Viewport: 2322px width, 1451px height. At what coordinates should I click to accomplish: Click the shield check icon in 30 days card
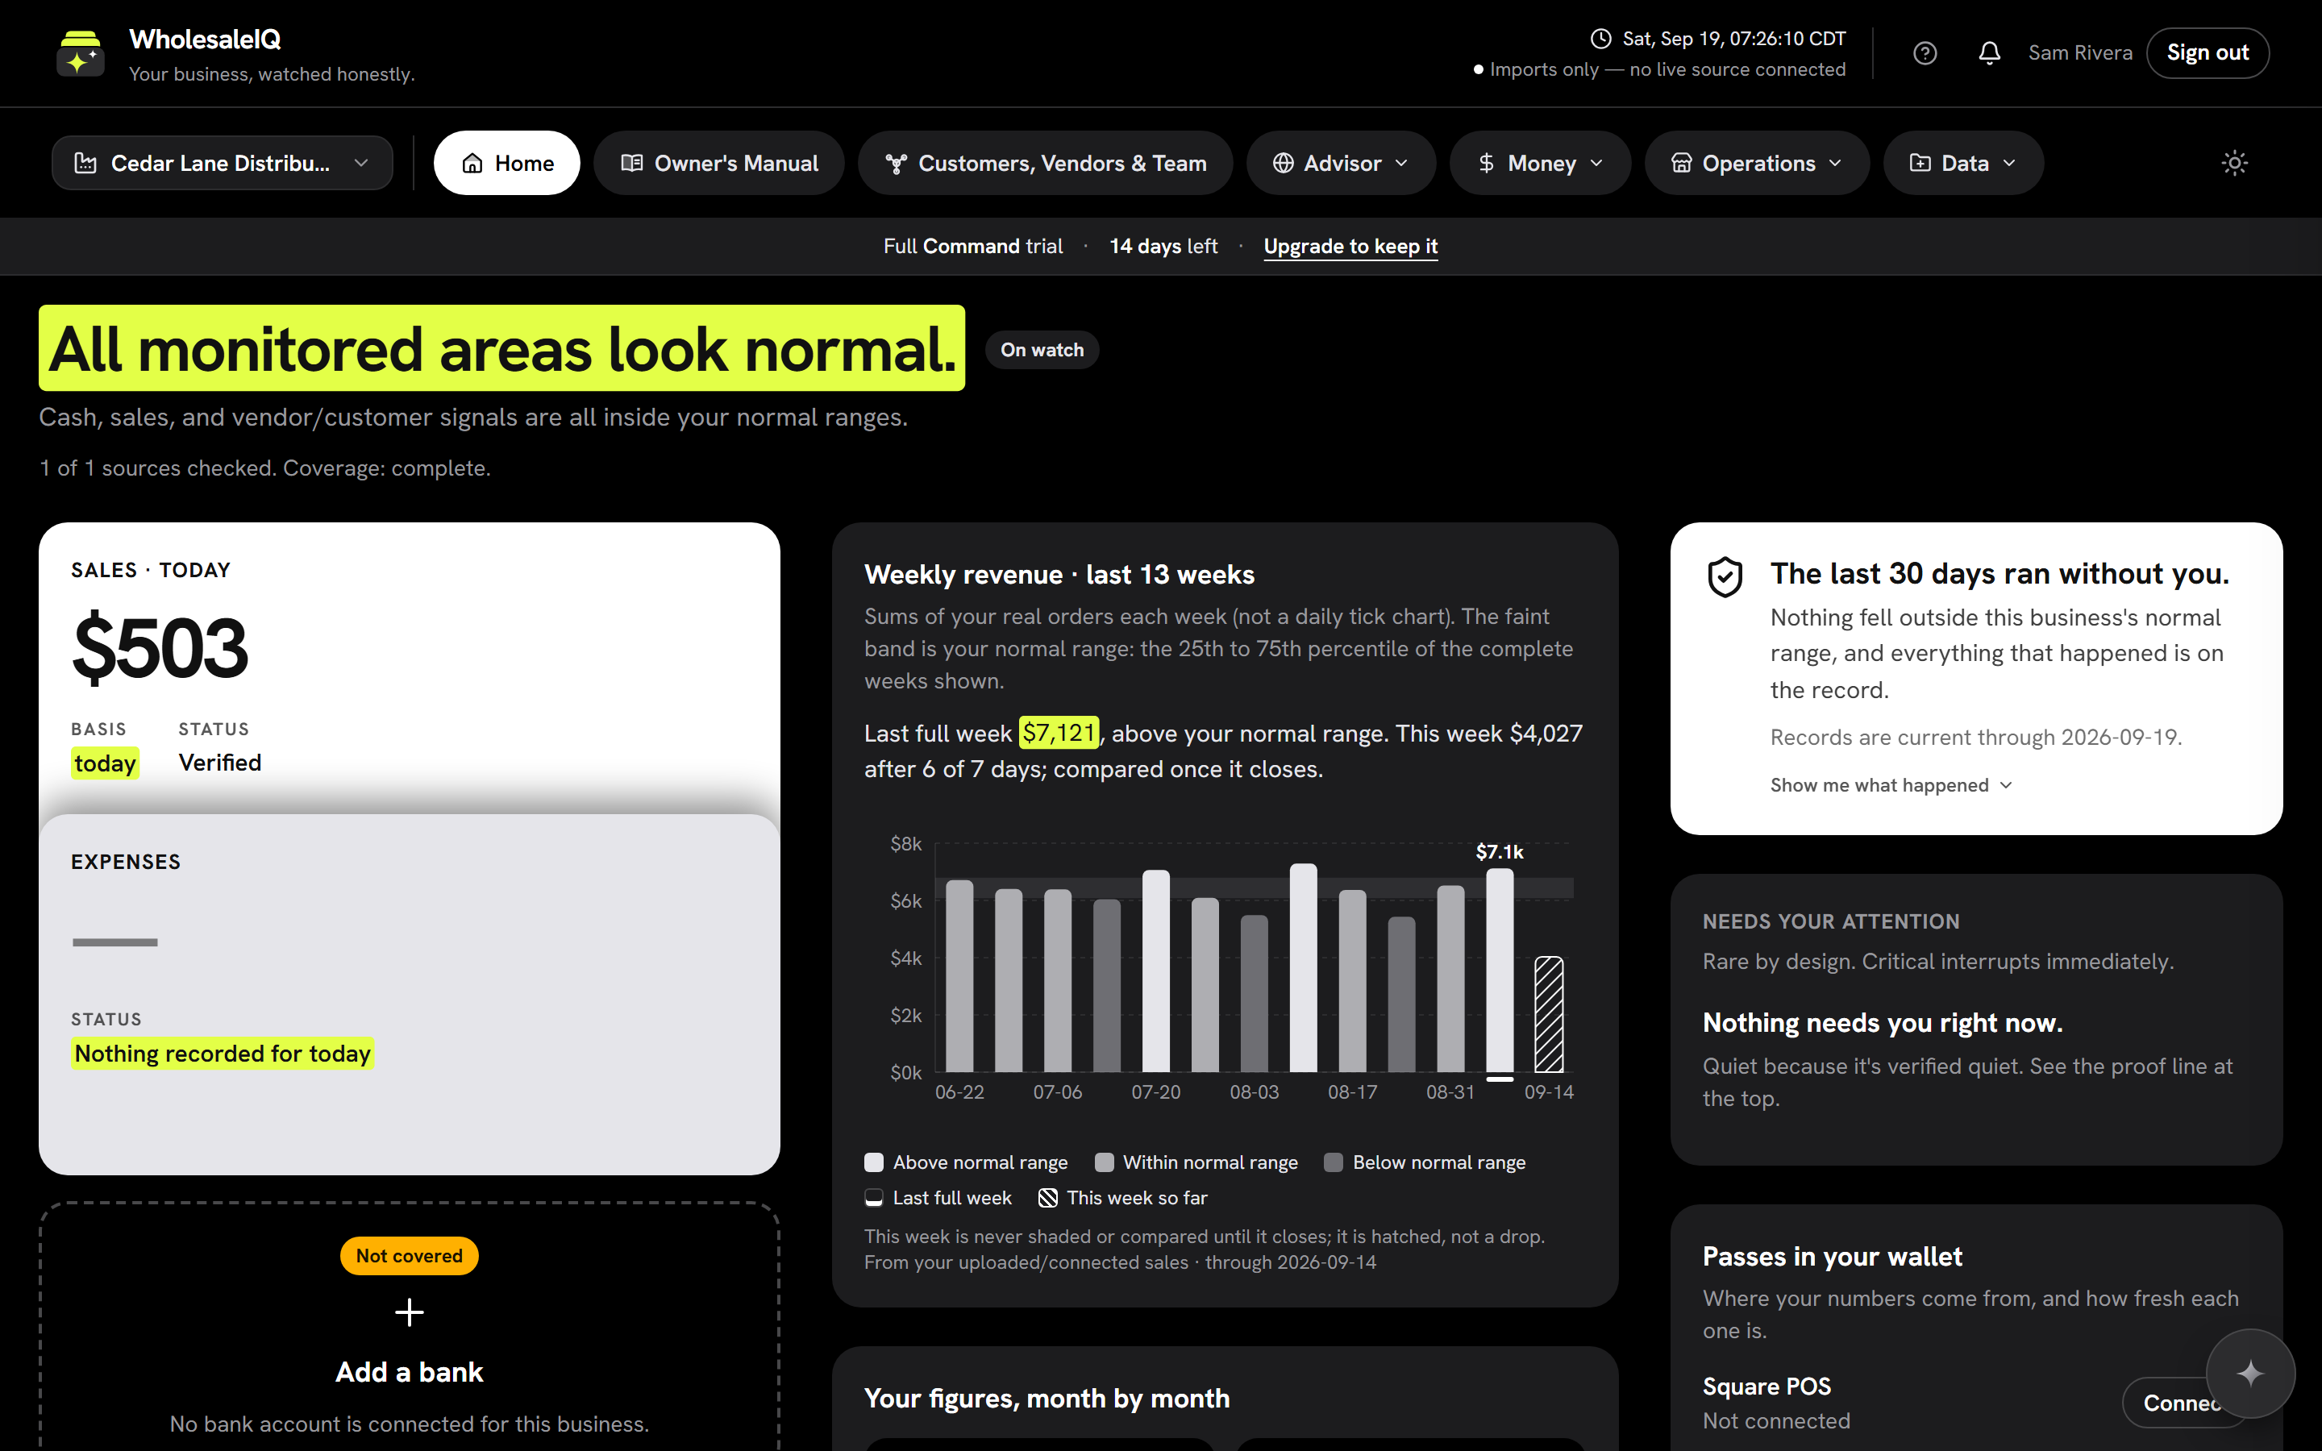[x=1725, y=576]
